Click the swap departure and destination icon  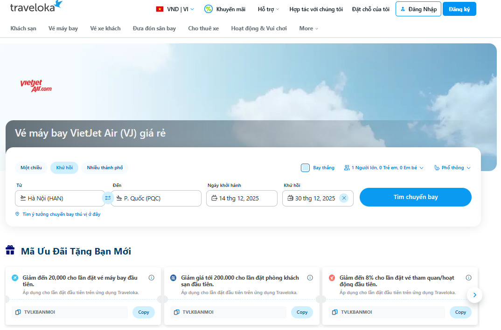(x=108, y=197)
